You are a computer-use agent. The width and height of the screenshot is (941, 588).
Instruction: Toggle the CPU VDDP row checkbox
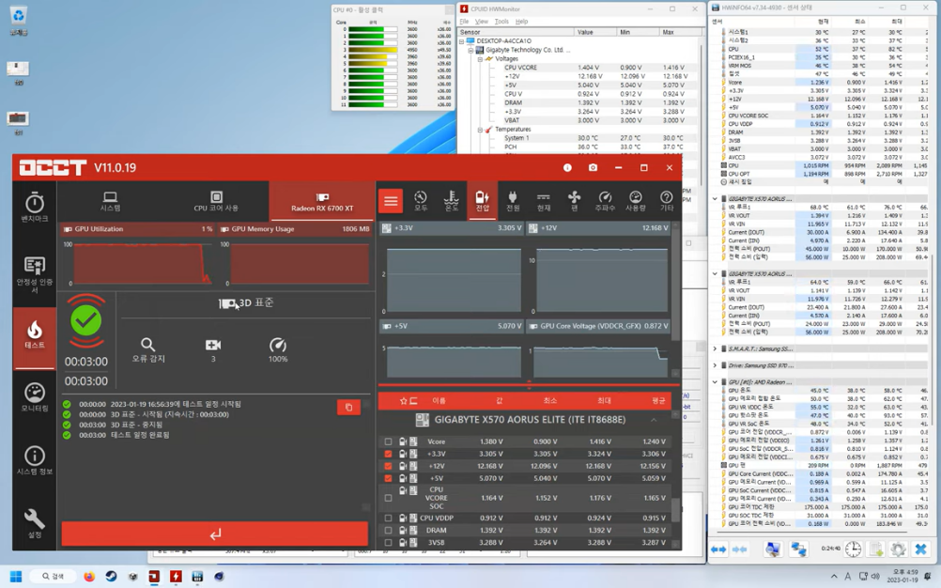(x=388, y=518)
